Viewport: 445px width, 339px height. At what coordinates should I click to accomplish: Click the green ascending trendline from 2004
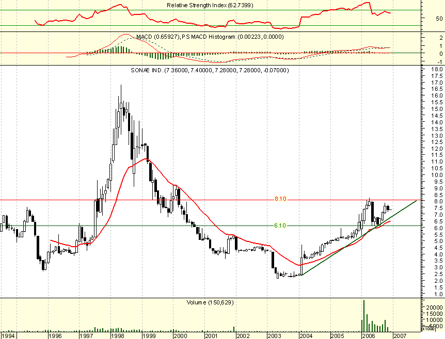click(359, 237)
